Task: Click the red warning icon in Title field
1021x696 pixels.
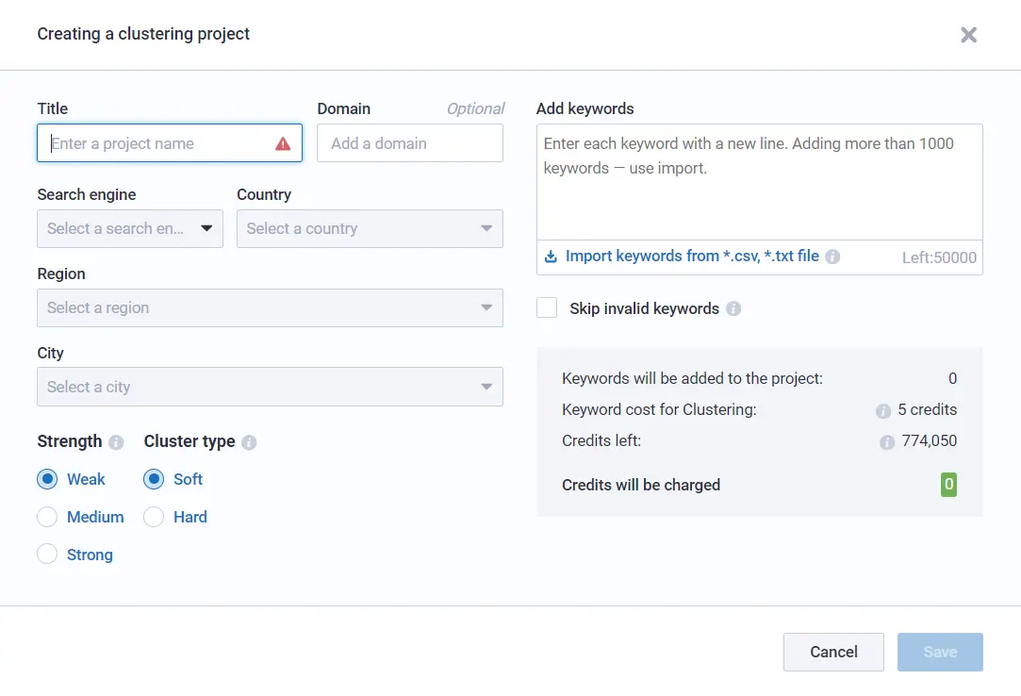Action: click(x=283, y=141)
